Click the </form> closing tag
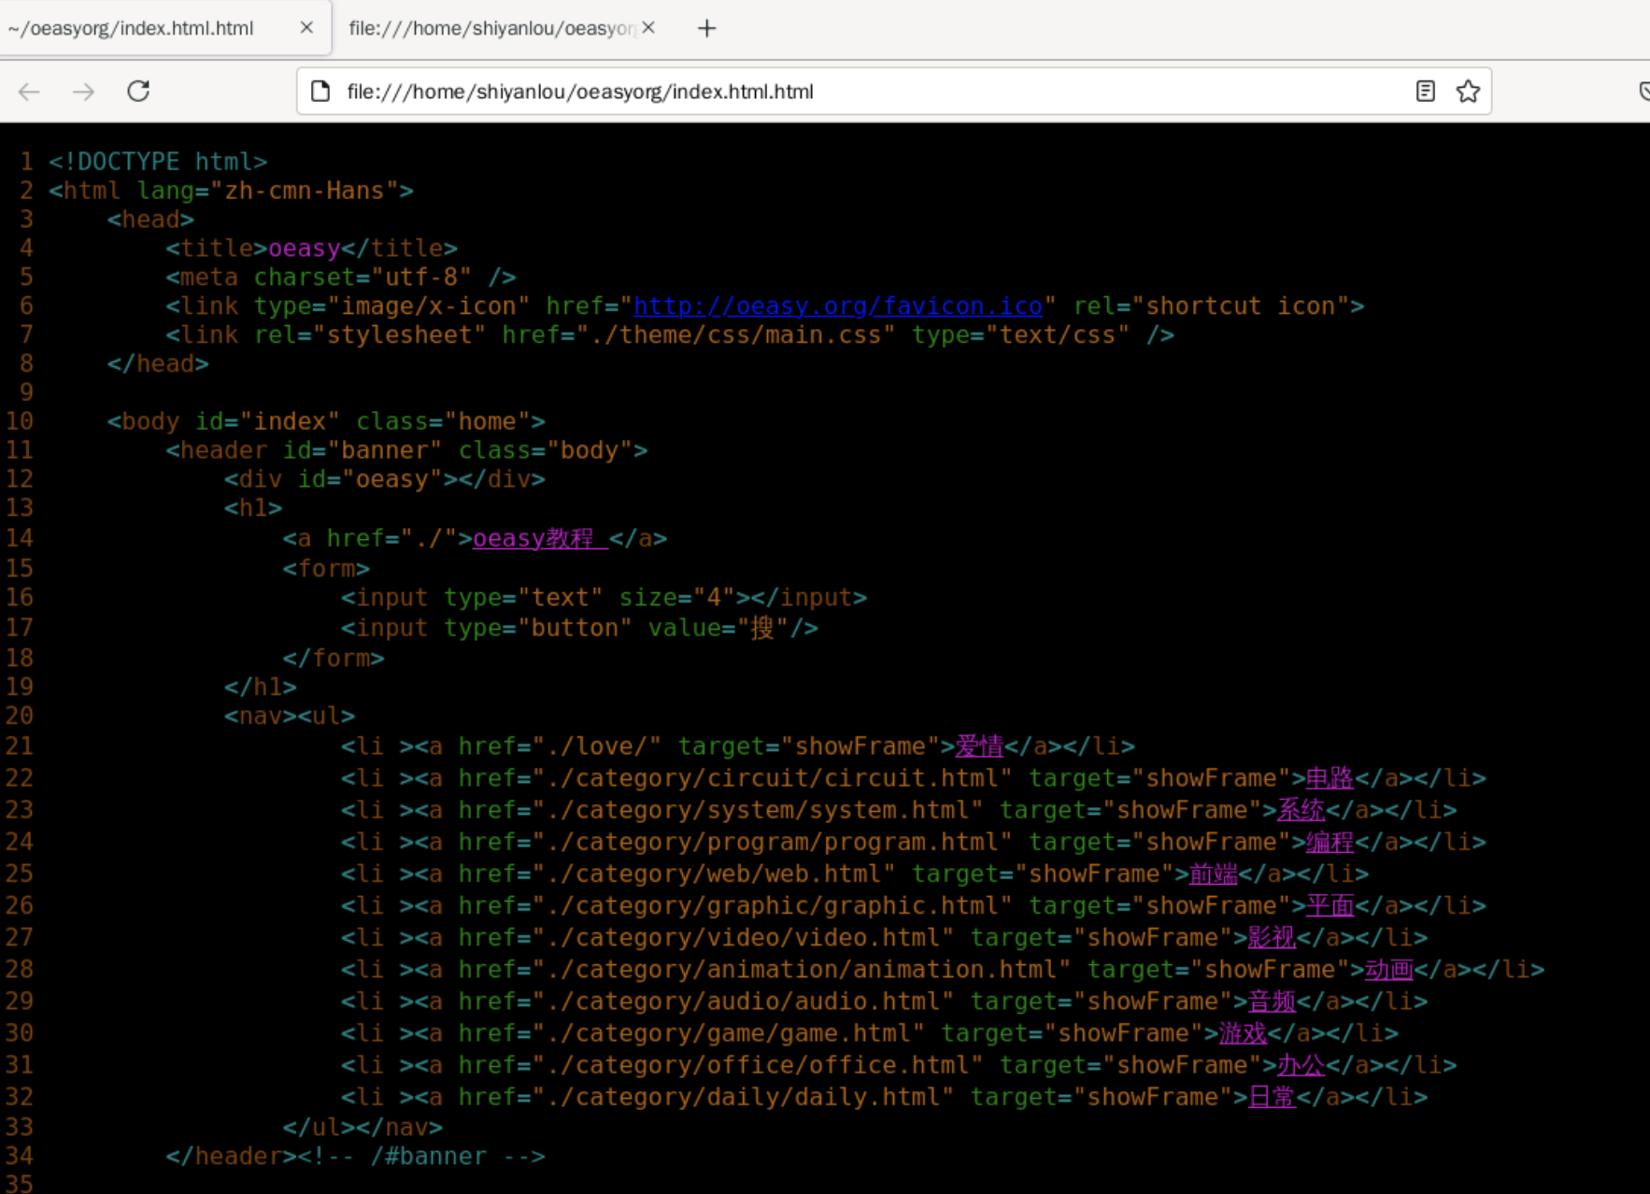This screenshot has width=1650, height=1194. click(x=334, y=658)
